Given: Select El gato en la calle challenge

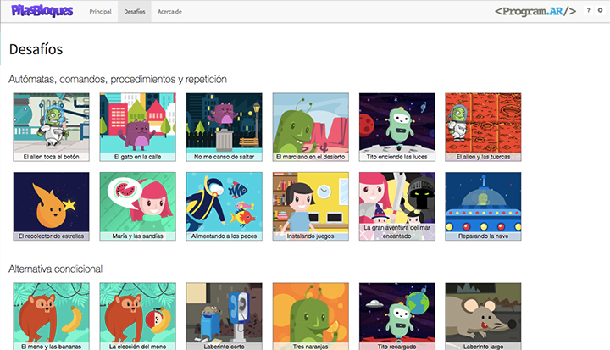Looking at the screenshot, I should click(137, 126).
